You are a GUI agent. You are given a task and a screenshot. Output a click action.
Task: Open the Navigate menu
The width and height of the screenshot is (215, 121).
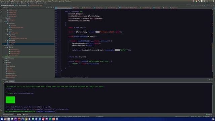[x=13, y=3]
